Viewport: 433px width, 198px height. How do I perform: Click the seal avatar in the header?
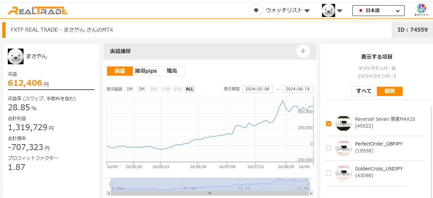click(328, 10)
